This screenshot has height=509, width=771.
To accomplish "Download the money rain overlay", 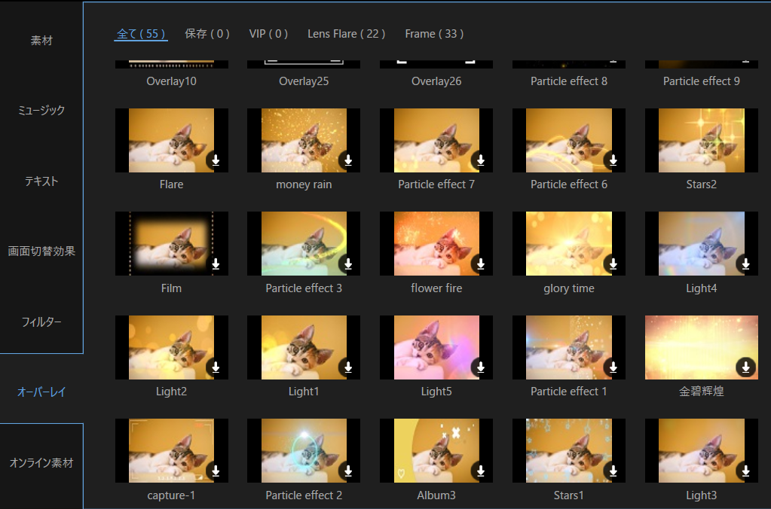I will click(x=348, y=160).
